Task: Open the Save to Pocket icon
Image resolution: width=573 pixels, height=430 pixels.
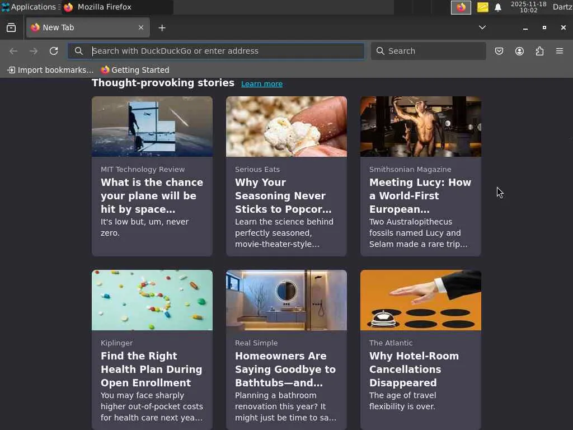Action: click(499, 51)
